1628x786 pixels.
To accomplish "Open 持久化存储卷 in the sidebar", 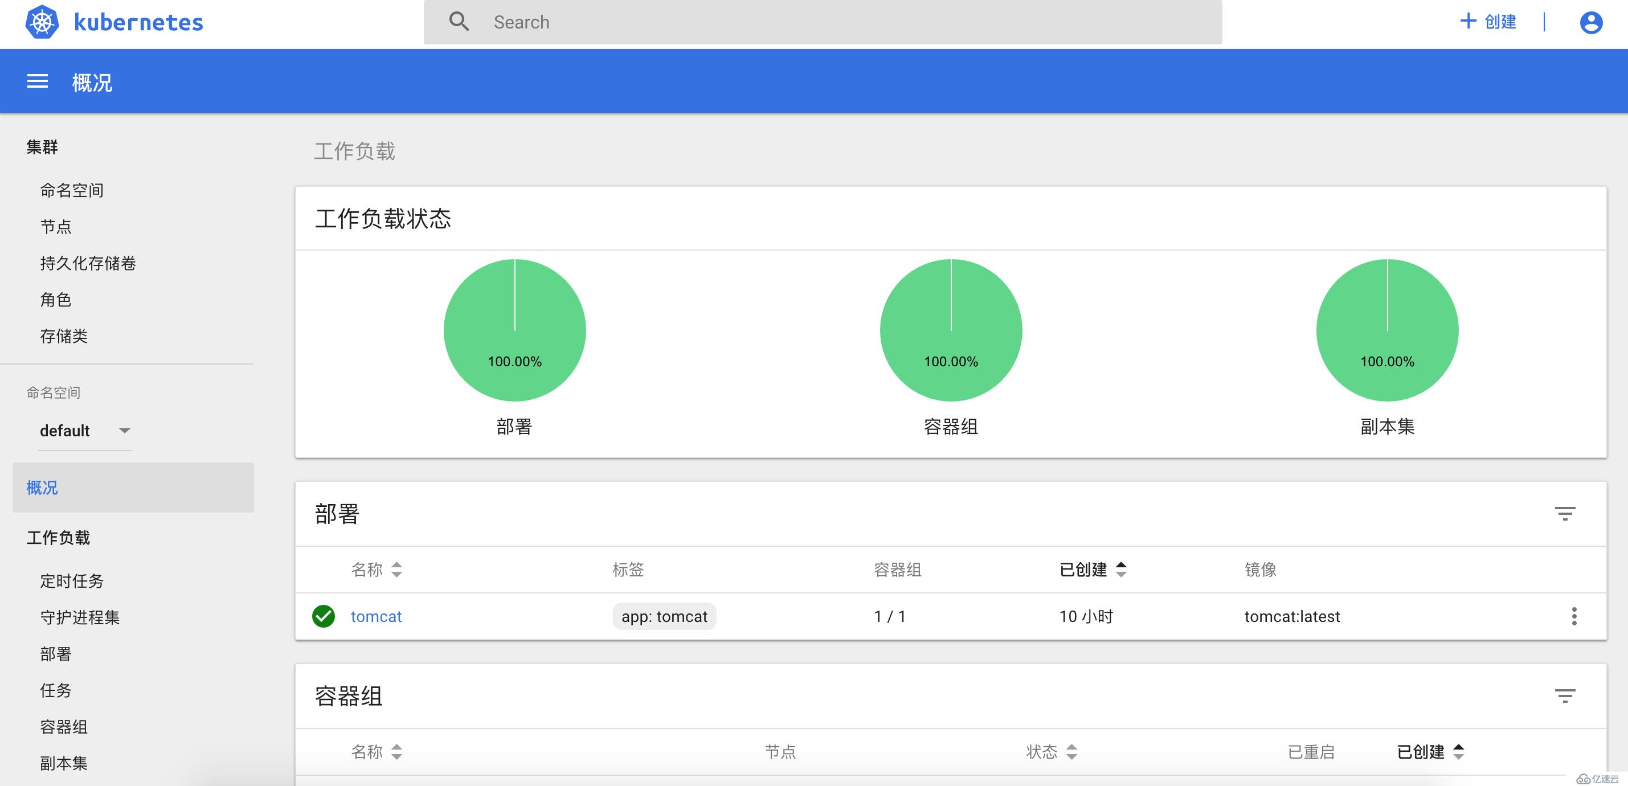I will click(x=88, y=264).
